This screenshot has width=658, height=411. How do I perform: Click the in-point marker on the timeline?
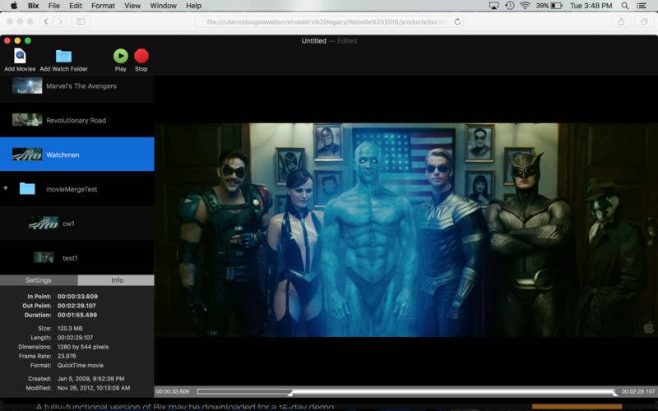coord(290,393)
